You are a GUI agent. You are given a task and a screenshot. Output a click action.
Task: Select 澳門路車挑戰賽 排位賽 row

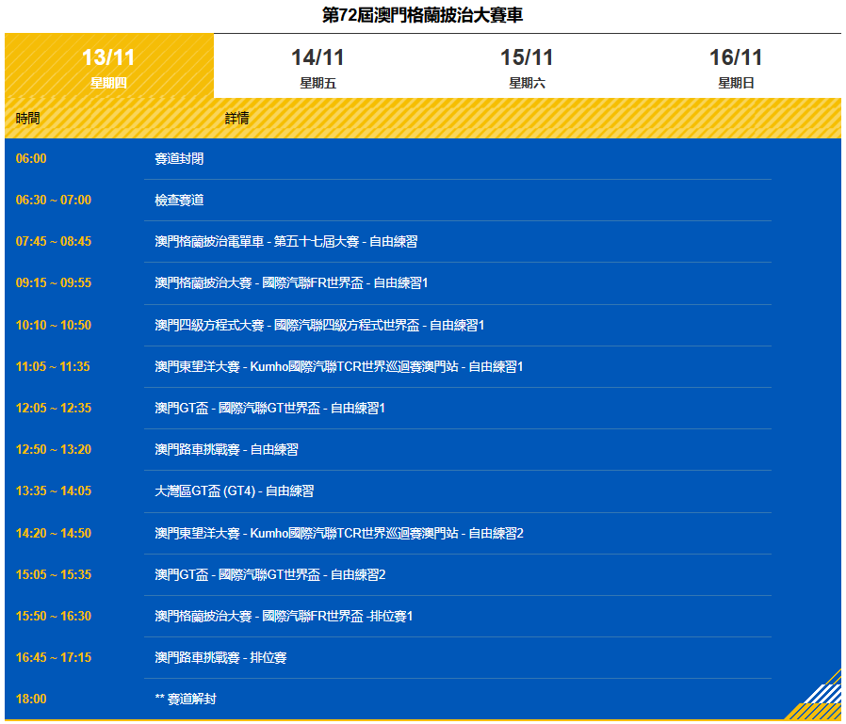220,658
